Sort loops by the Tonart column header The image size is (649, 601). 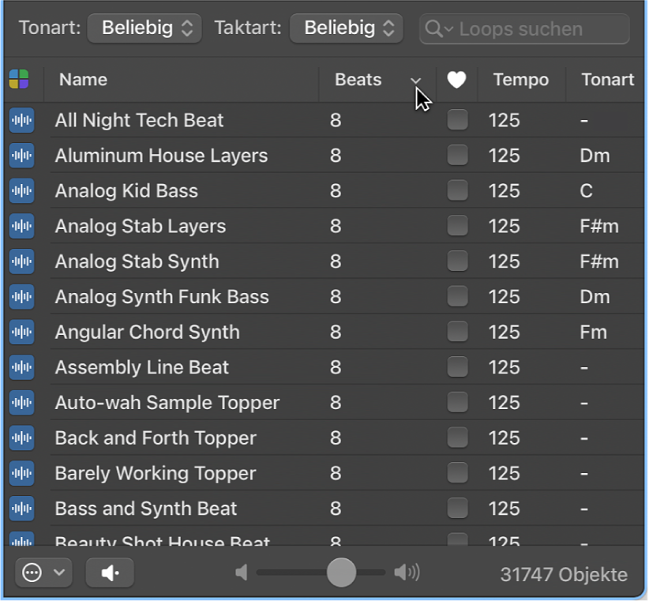point(607,80)
